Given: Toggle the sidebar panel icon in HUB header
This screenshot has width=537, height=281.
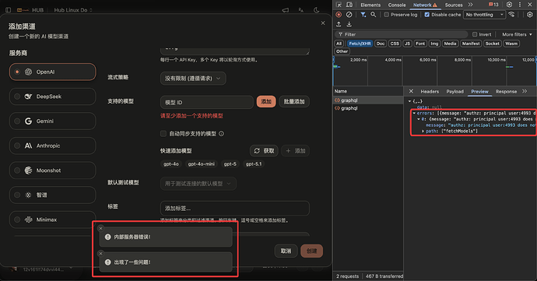Looking at the screenshot, I should [9, 10].
